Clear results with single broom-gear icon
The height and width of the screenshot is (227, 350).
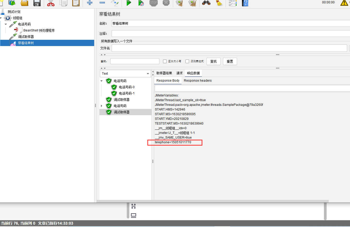click(x=180, y=3)
